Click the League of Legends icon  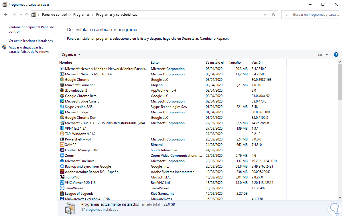(x=62, y=194)
